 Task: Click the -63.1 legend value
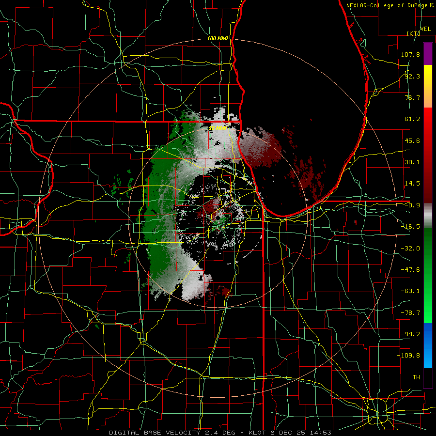(x=410, y=291)
